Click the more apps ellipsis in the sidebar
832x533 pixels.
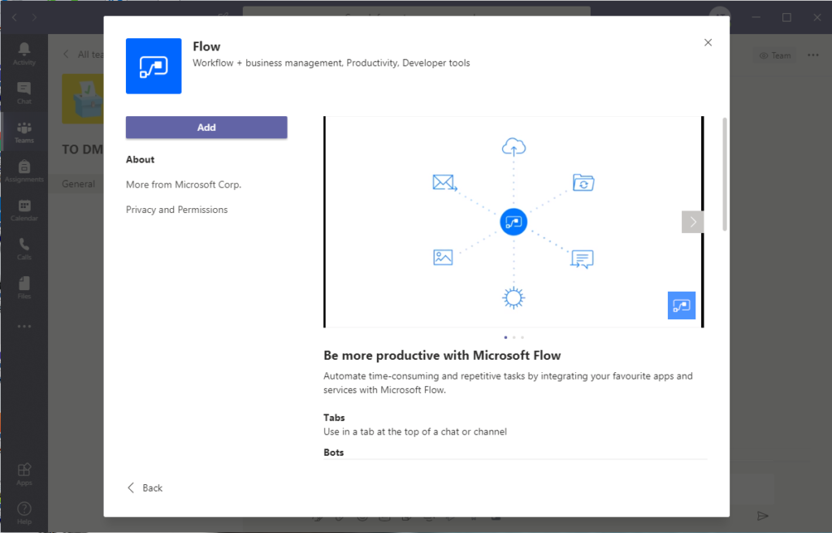pos(24,325)
